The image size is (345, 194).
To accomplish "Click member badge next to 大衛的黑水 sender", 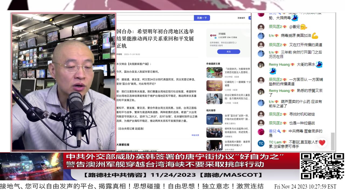I will point(292,65).
